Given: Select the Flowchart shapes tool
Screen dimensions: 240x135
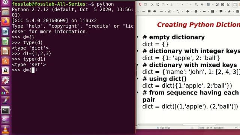Looking at the screenshot, I should 213,11.
